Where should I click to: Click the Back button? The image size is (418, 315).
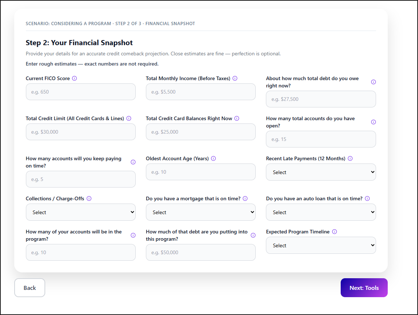(x=30, y=287)
